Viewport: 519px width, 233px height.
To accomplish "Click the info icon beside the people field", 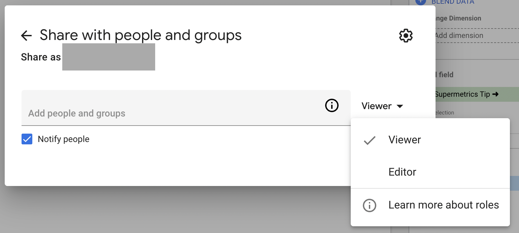I will tap(332, 105).
